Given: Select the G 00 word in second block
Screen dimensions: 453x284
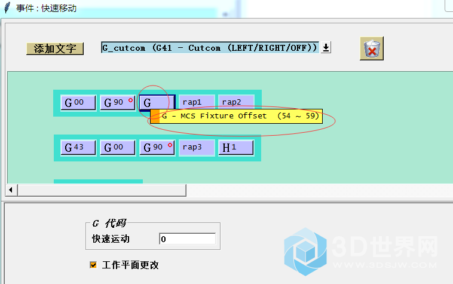Looking at the screenshot, I should click(x=118, y=148).
